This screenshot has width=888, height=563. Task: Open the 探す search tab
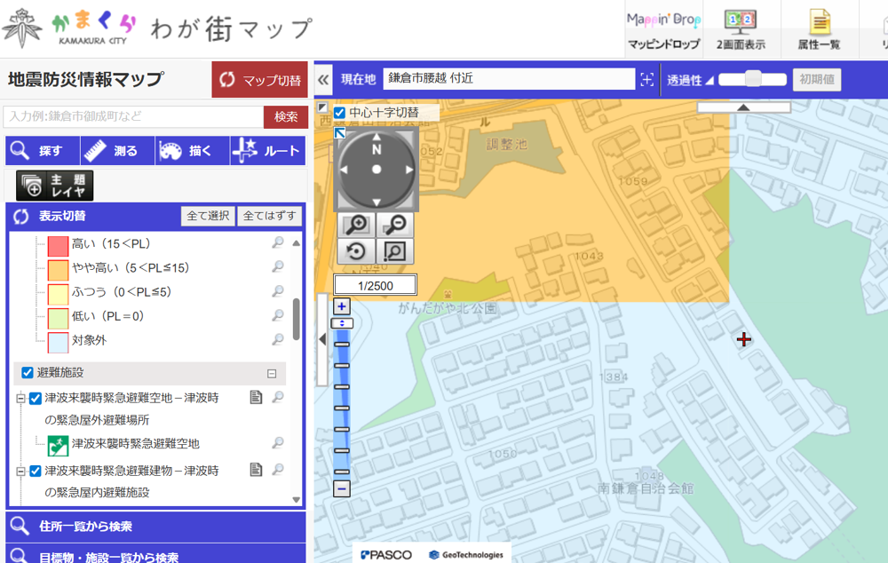tap(42, 151)
